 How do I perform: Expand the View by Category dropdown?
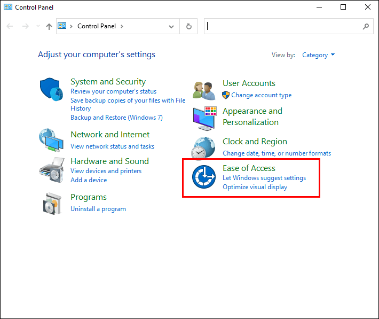coord(318,55)
